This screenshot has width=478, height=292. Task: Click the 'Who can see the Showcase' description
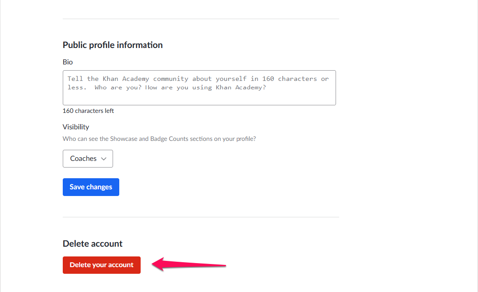point(159,139)
